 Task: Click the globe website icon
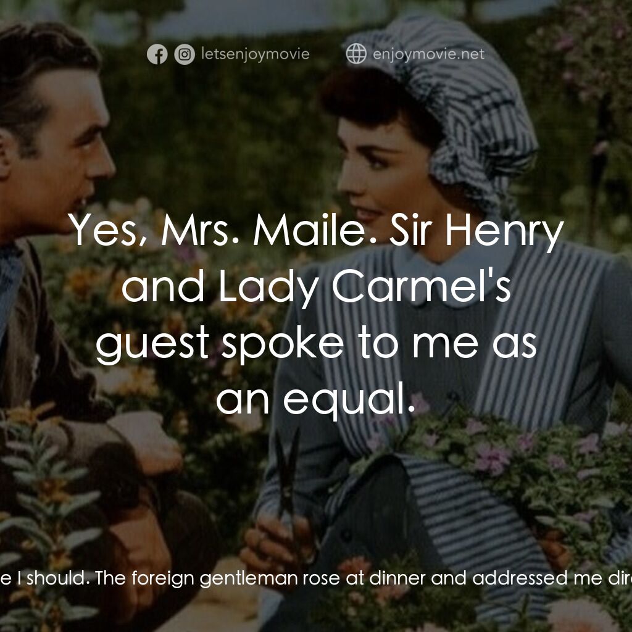click(x=356, y=54)
